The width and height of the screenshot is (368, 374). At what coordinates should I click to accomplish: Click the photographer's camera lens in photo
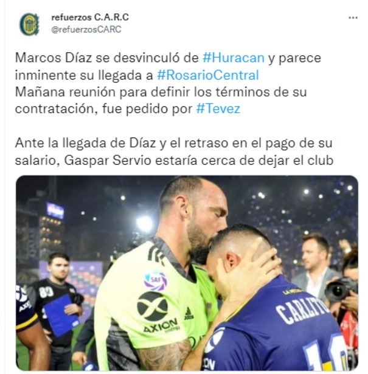(x=337, y=290)
